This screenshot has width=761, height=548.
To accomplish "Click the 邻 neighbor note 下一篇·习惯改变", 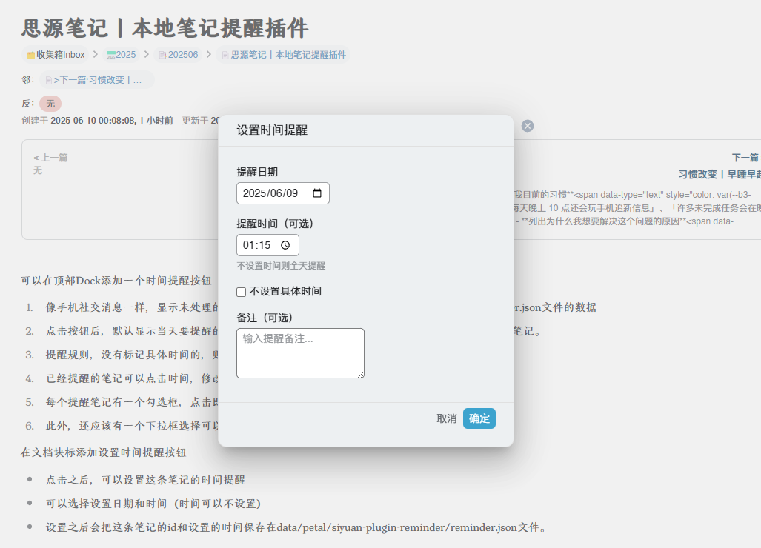I will pos(93,78).
